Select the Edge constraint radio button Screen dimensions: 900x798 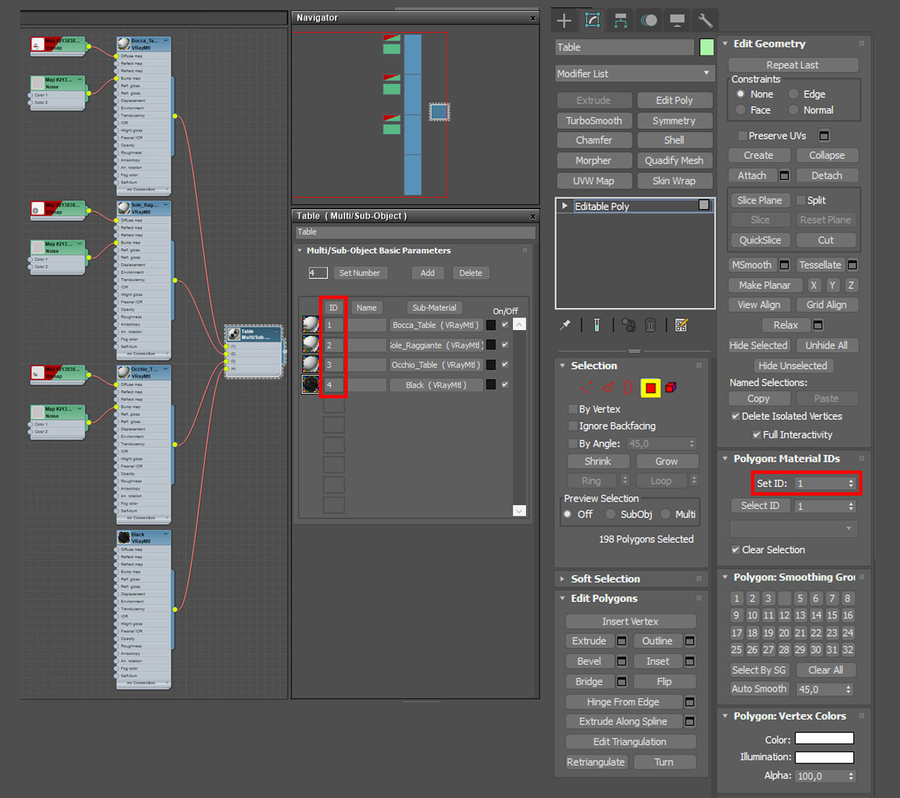click(x=794, y=94)
